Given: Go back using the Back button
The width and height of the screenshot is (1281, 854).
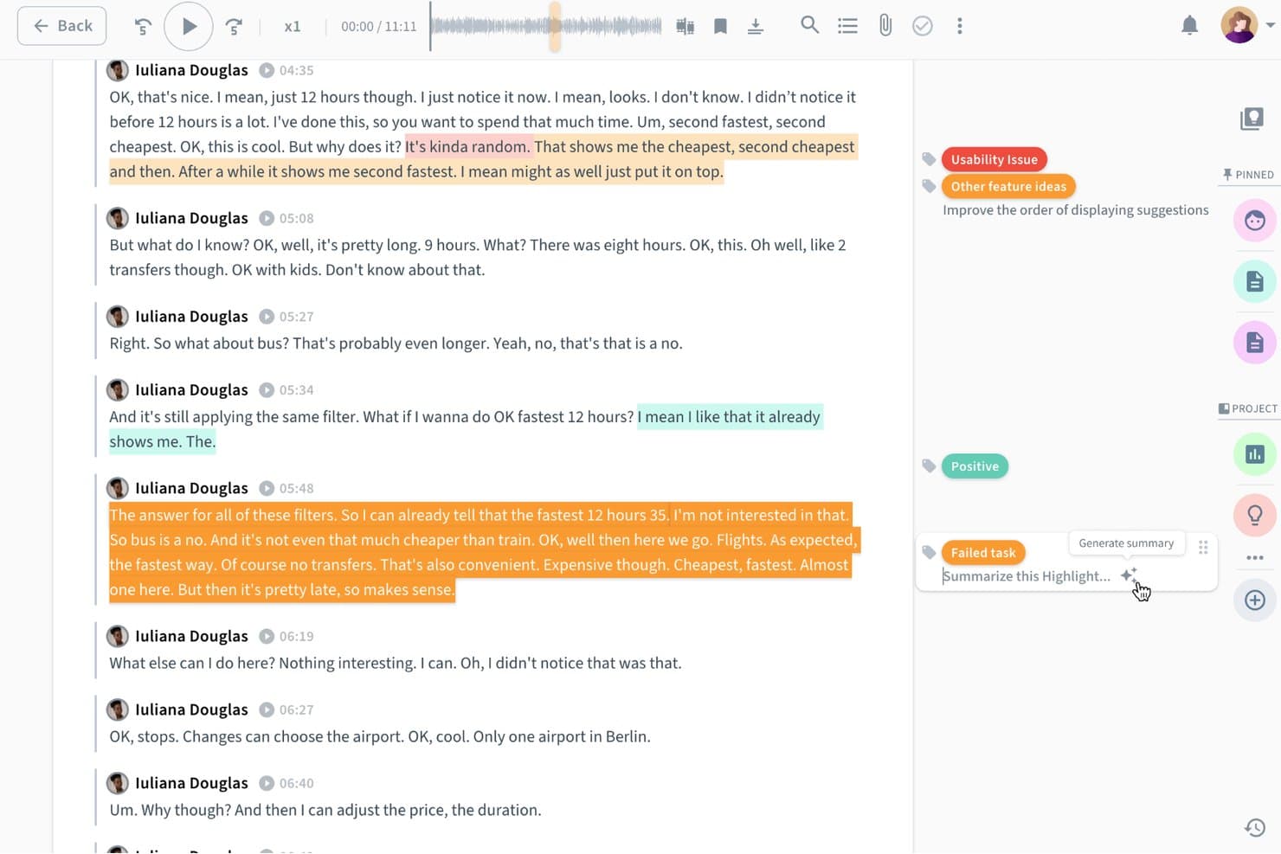Looking at the screenshot, I should 61,26.
